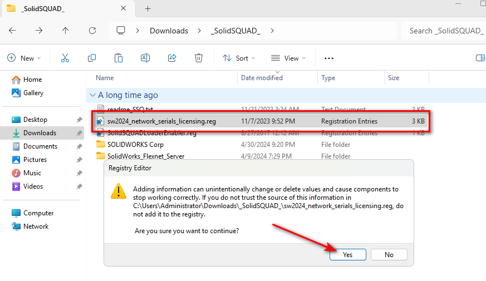Click the Delete trash can icon
This screenshot has width=486, height=281.
[199, 58]
